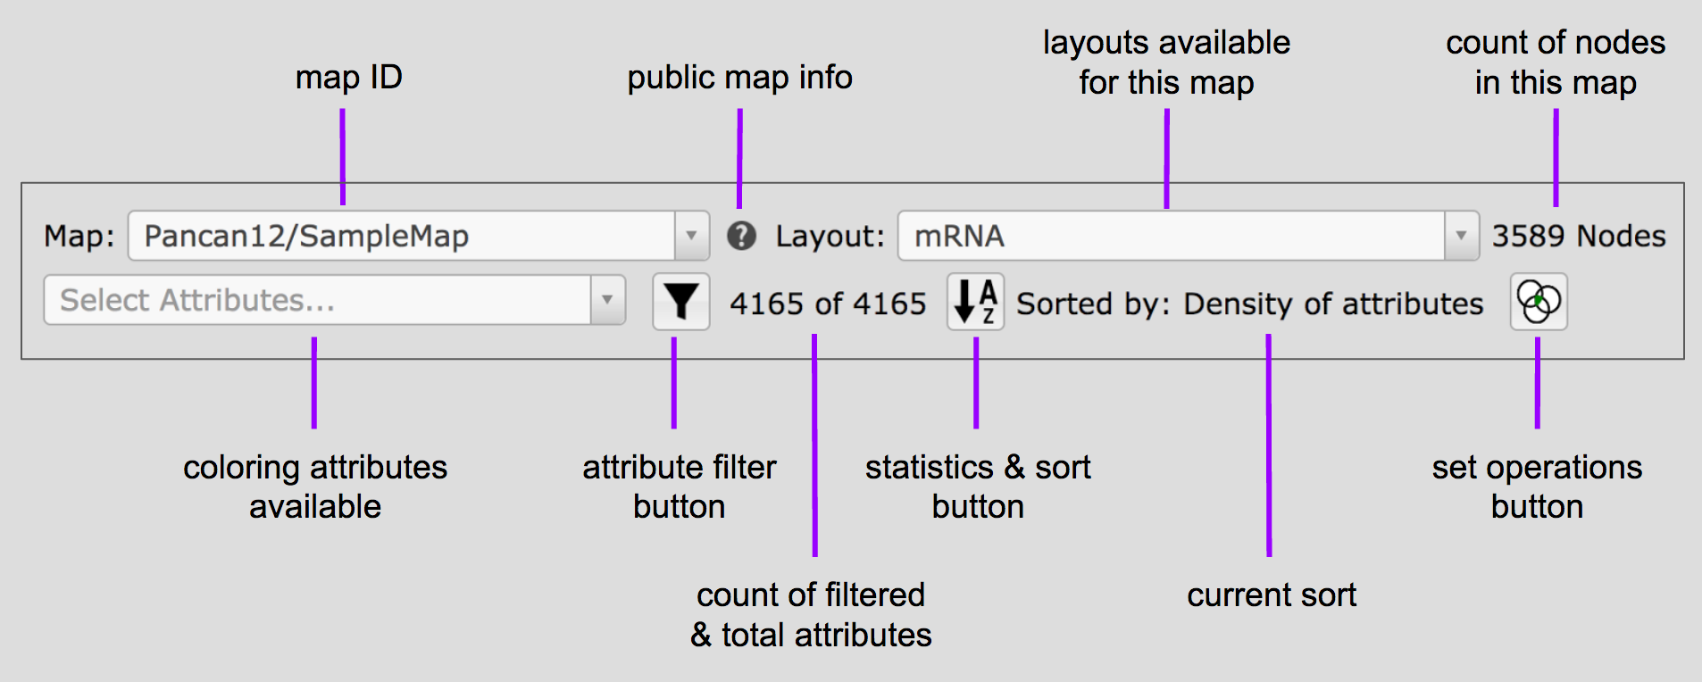Open the attribute filter funnel button

coord(680,302)
